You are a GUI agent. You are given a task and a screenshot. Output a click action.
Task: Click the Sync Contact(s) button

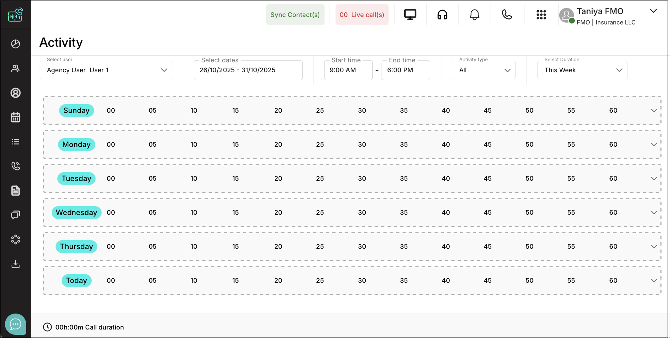click(x=295, y=15)
